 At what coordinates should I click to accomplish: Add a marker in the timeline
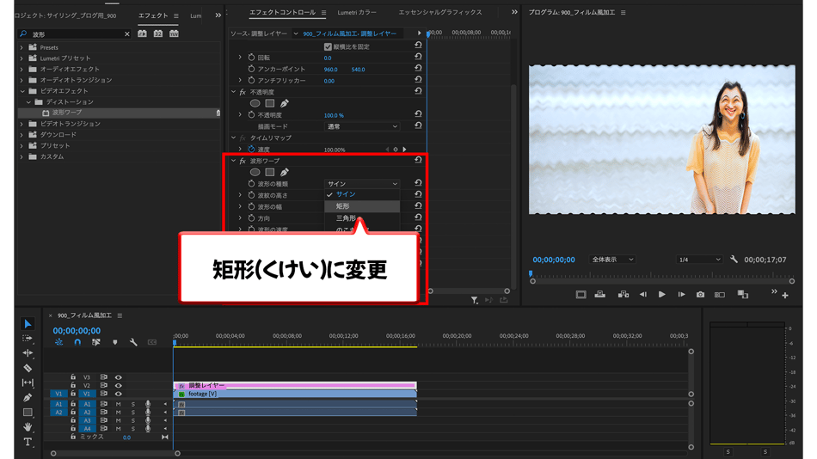pos(114,342)
